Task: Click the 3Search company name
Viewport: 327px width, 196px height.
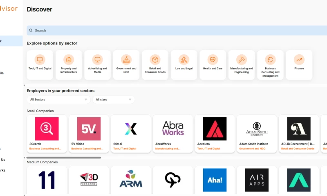Action: 35,144
